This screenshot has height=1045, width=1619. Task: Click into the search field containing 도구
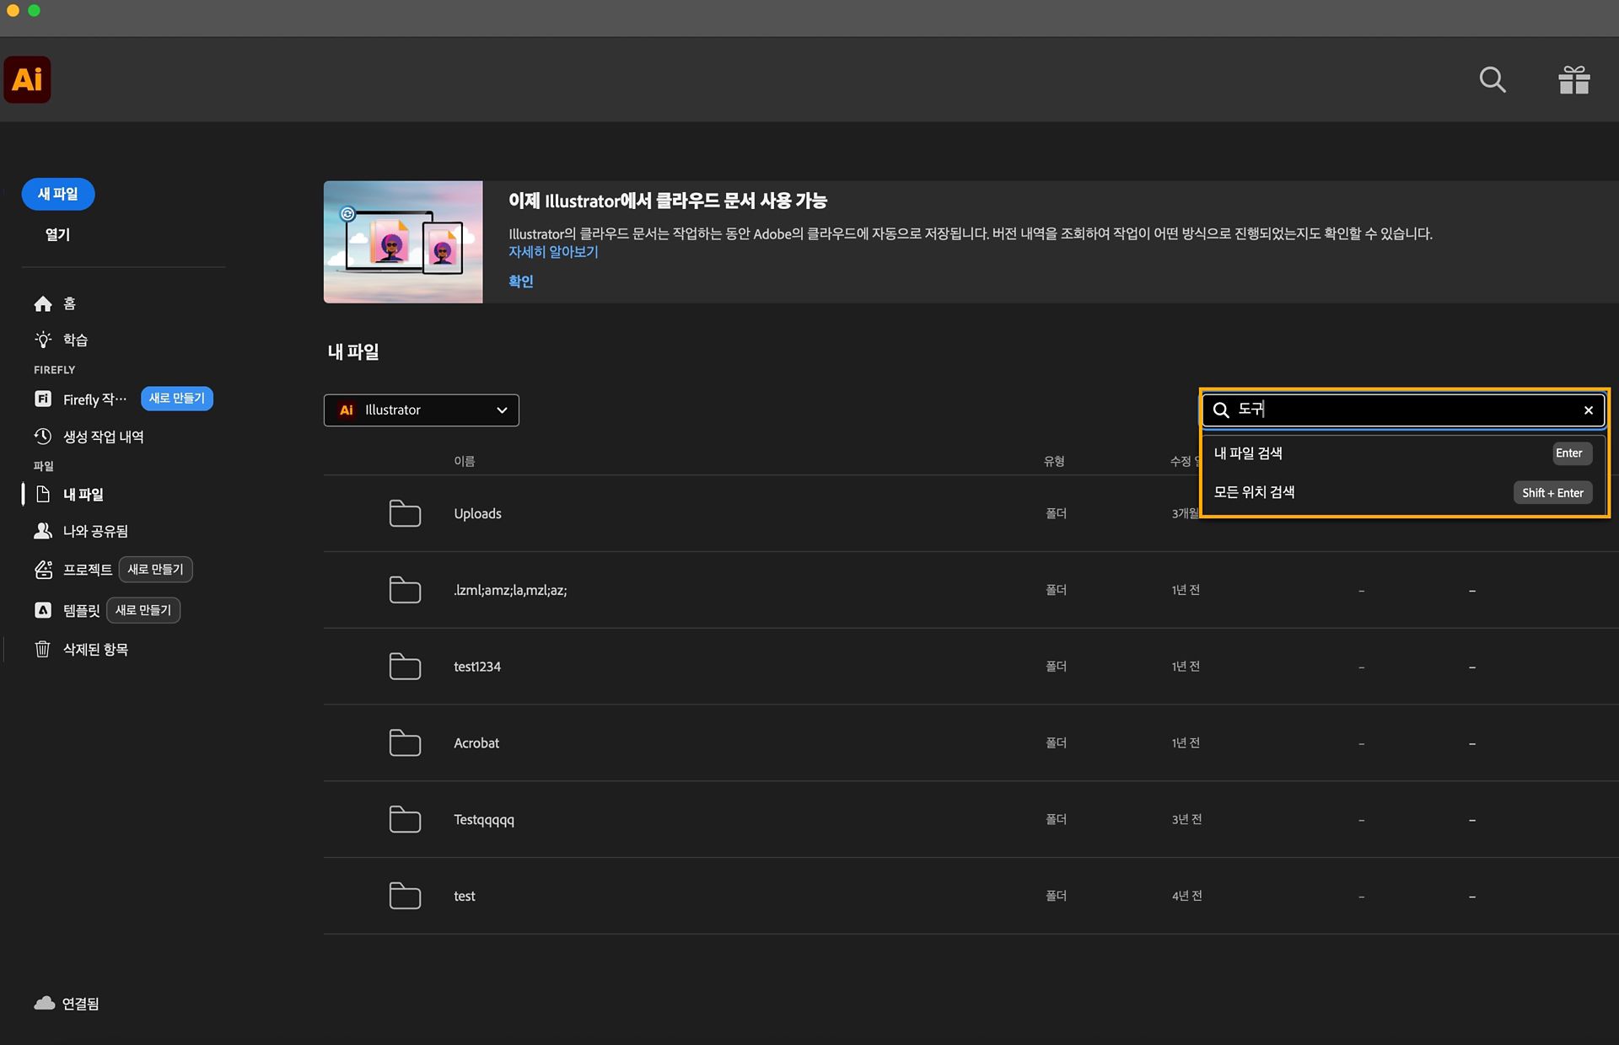[1404, 410]
